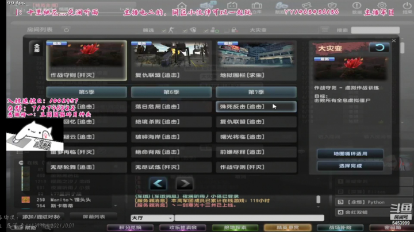414x232 pixels.
Task: Click the list view icon beside search
Action: point(325,30)
